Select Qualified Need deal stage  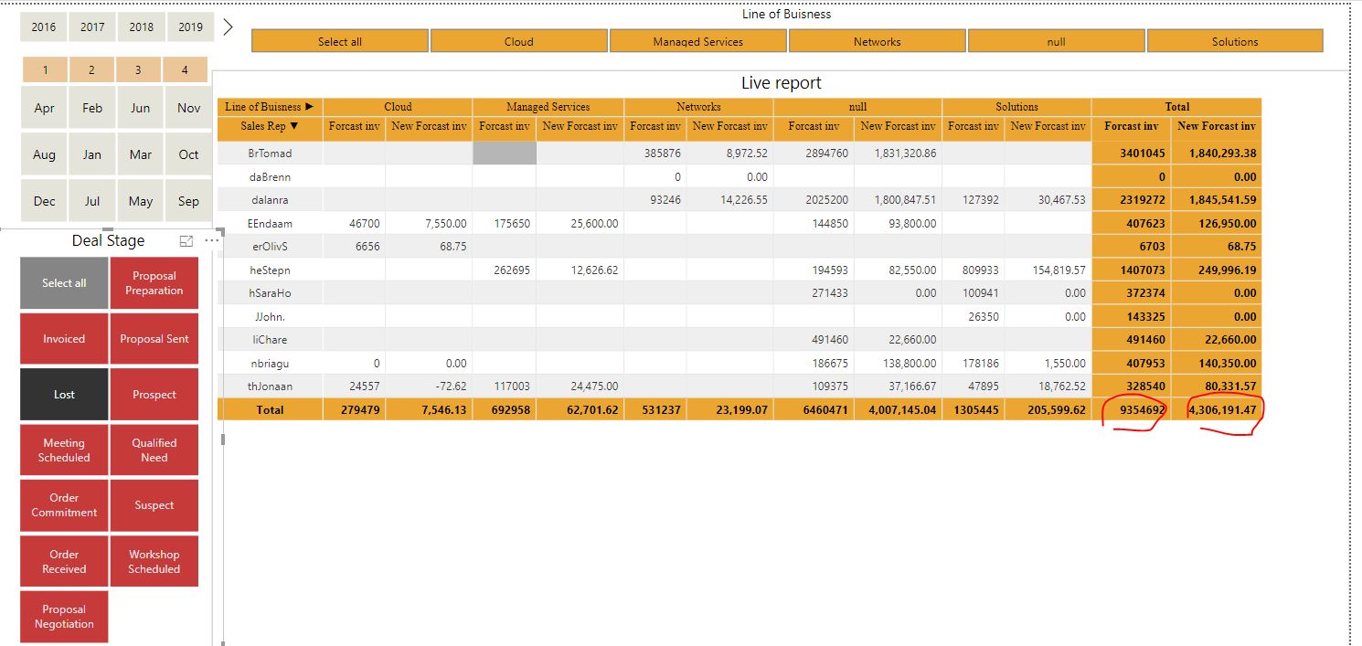[154, 450]
